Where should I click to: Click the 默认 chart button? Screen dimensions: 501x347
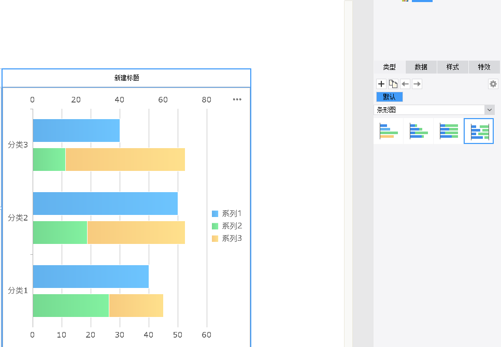390,97
